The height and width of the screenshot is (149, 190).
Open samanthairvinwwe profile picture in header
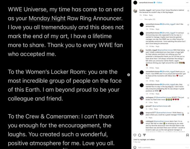tap(136, 2)
